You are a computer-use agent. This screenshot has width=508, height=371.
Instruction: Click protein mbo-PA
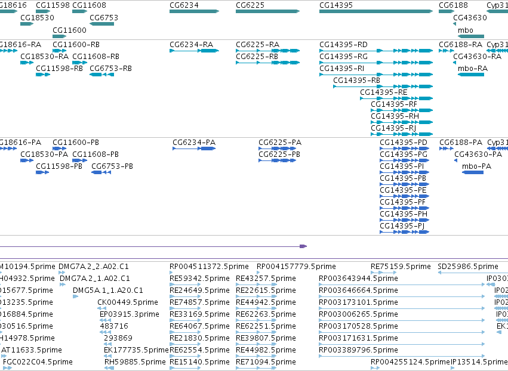pos(473,172)
